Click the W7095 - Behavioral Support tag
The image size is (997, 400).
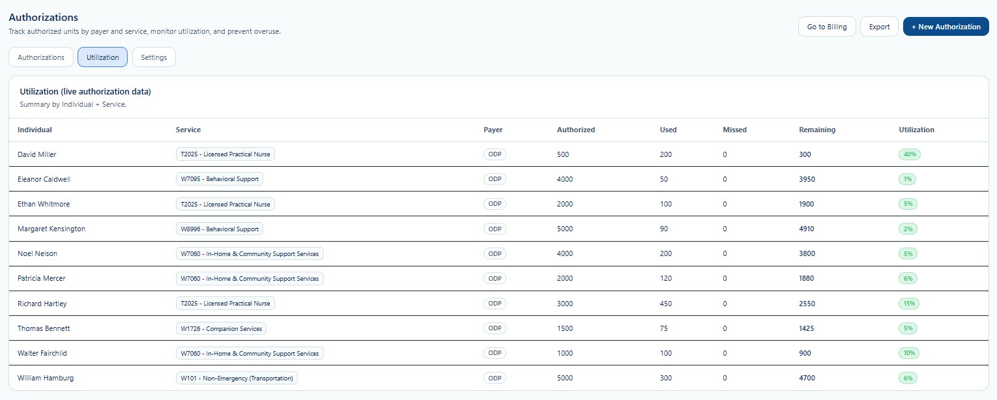(x=220, y=179)
